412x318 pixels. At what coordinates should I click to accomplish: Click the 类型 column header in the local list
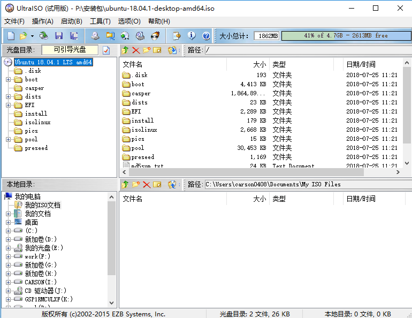301,199
